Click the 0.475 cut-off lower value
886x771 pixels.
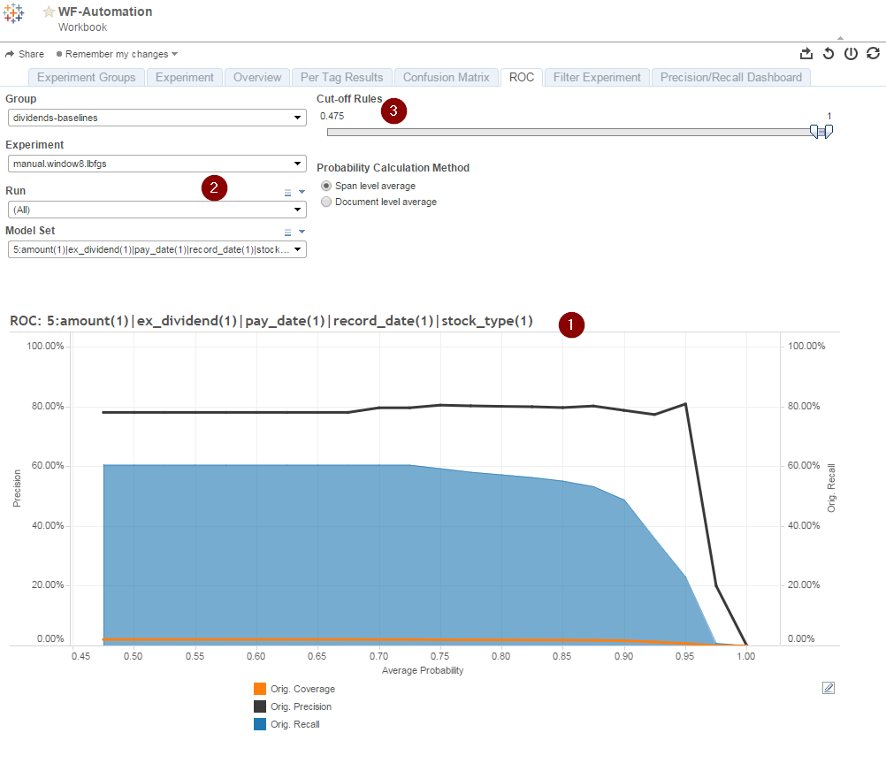tap(332, 116)
